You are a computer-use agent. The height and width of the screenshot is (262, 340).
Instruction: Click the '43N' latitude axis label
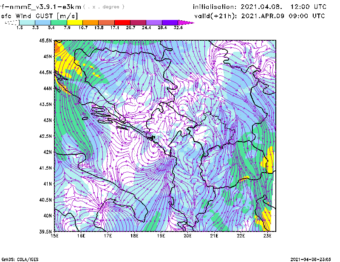[x=48, y=120]
